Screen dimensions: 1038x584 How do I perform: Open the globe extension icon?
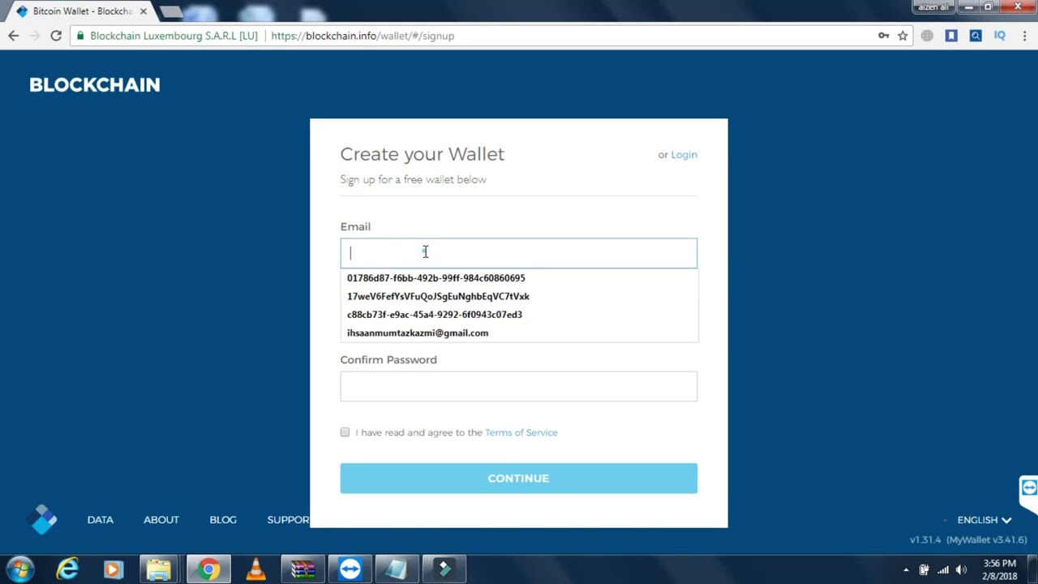(x=927, y=36)
